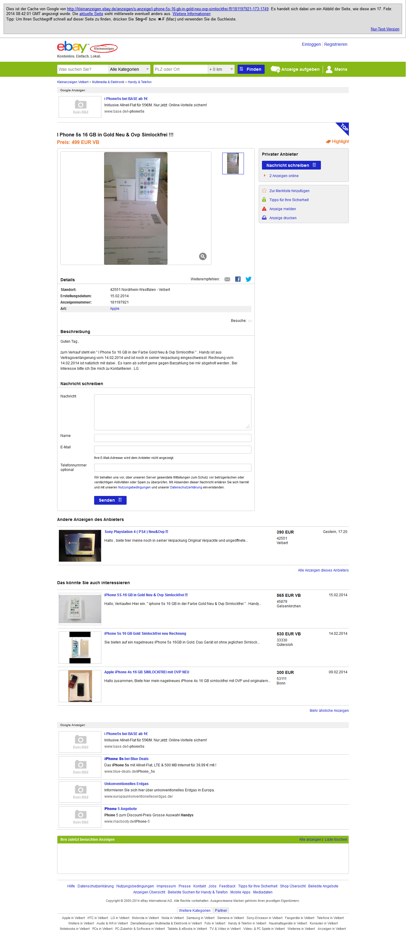Click the star icon for Merkliste
Screen dimensions: 406x941
coord(264,191)
